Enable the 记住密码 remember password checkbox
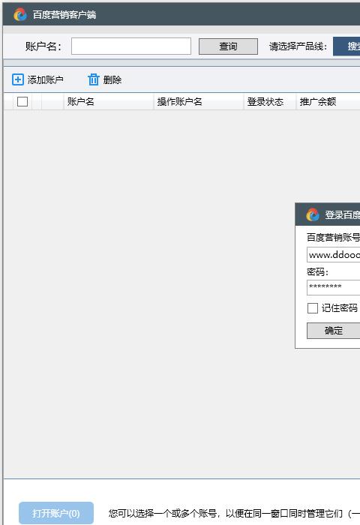This screenshot has width=360, height=525. 313,308
